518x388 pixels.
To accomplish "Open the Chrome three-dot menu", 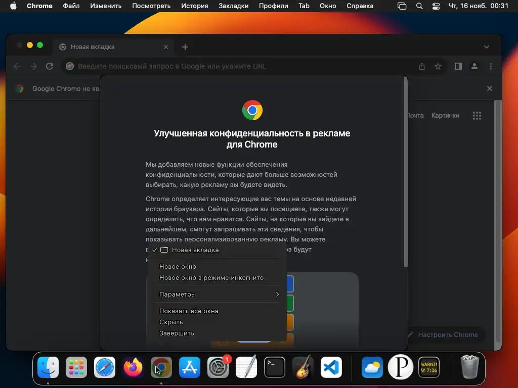I will pos(491,66).
